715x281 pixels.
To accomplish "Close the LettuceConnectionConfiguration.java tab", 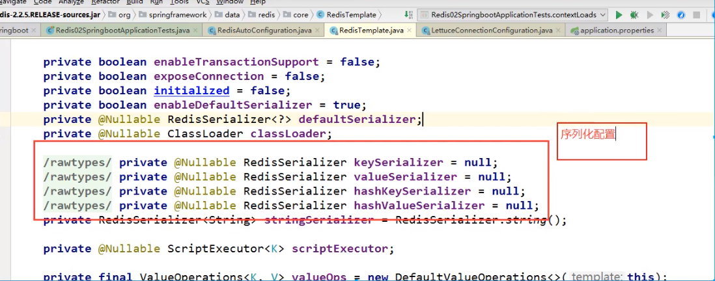I will click(559, 31).
